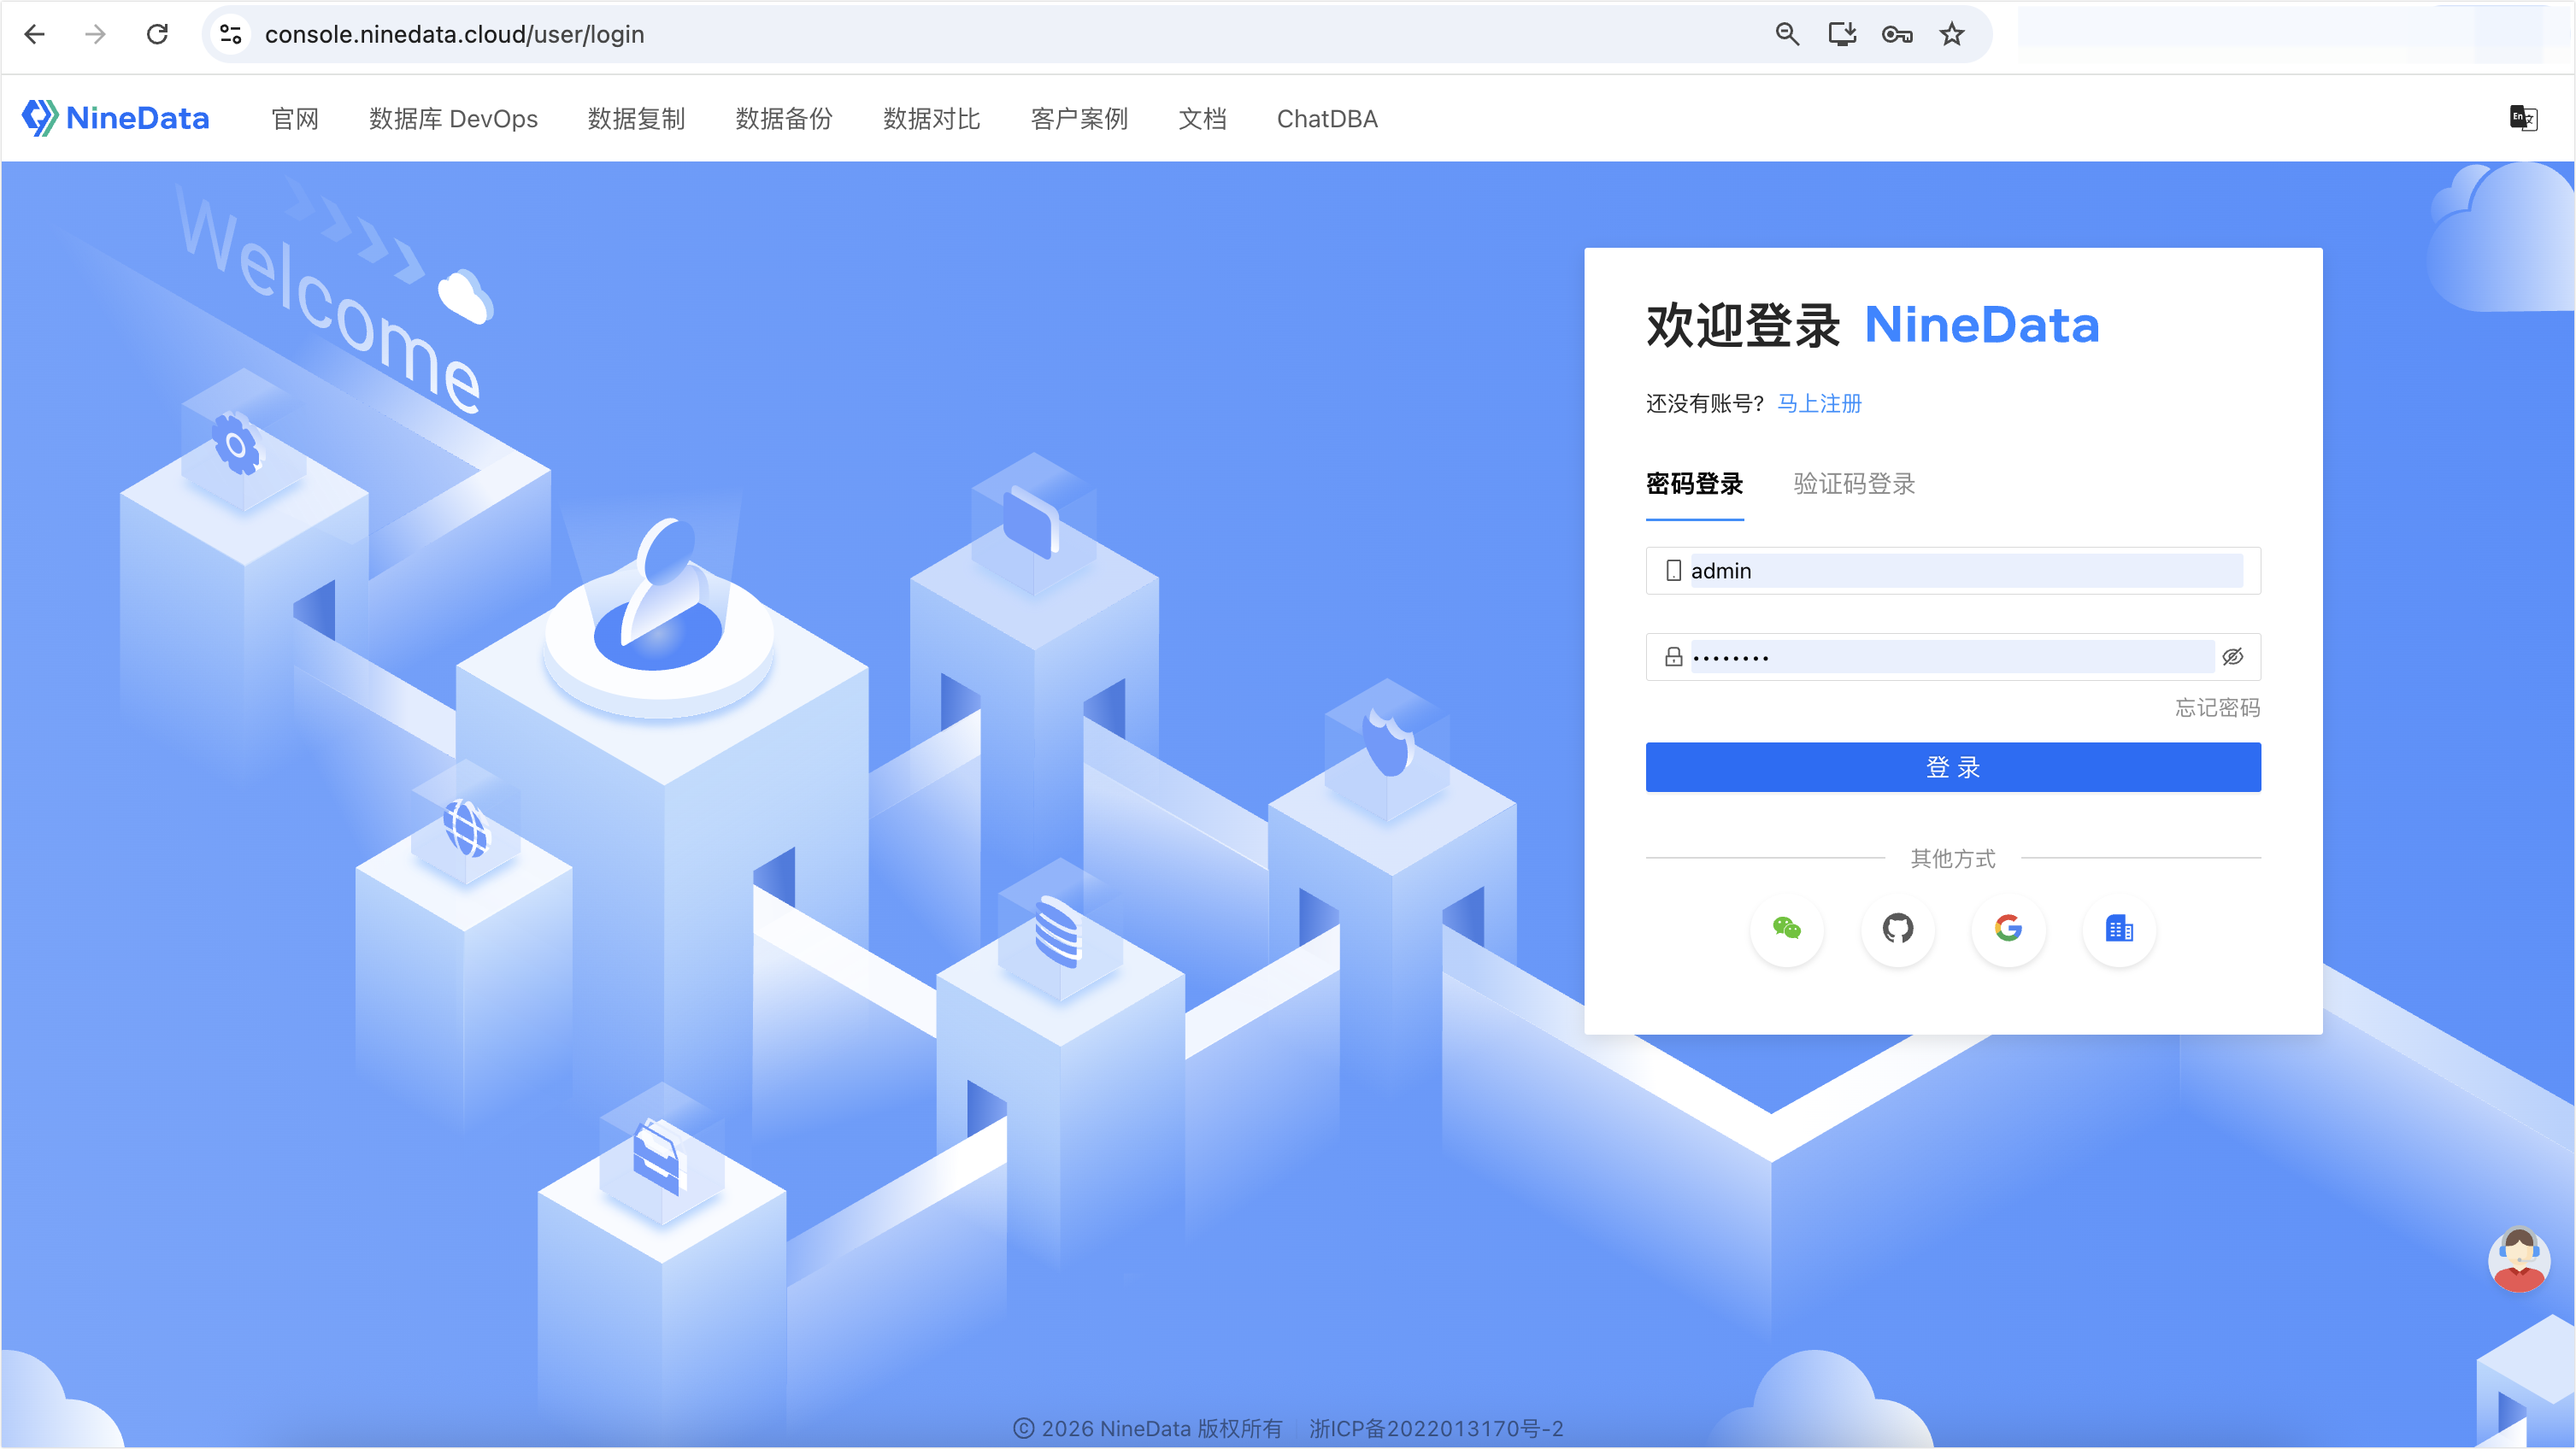
Task: Open the saved passwords key icon
Action: click(x=1897, y=35)
